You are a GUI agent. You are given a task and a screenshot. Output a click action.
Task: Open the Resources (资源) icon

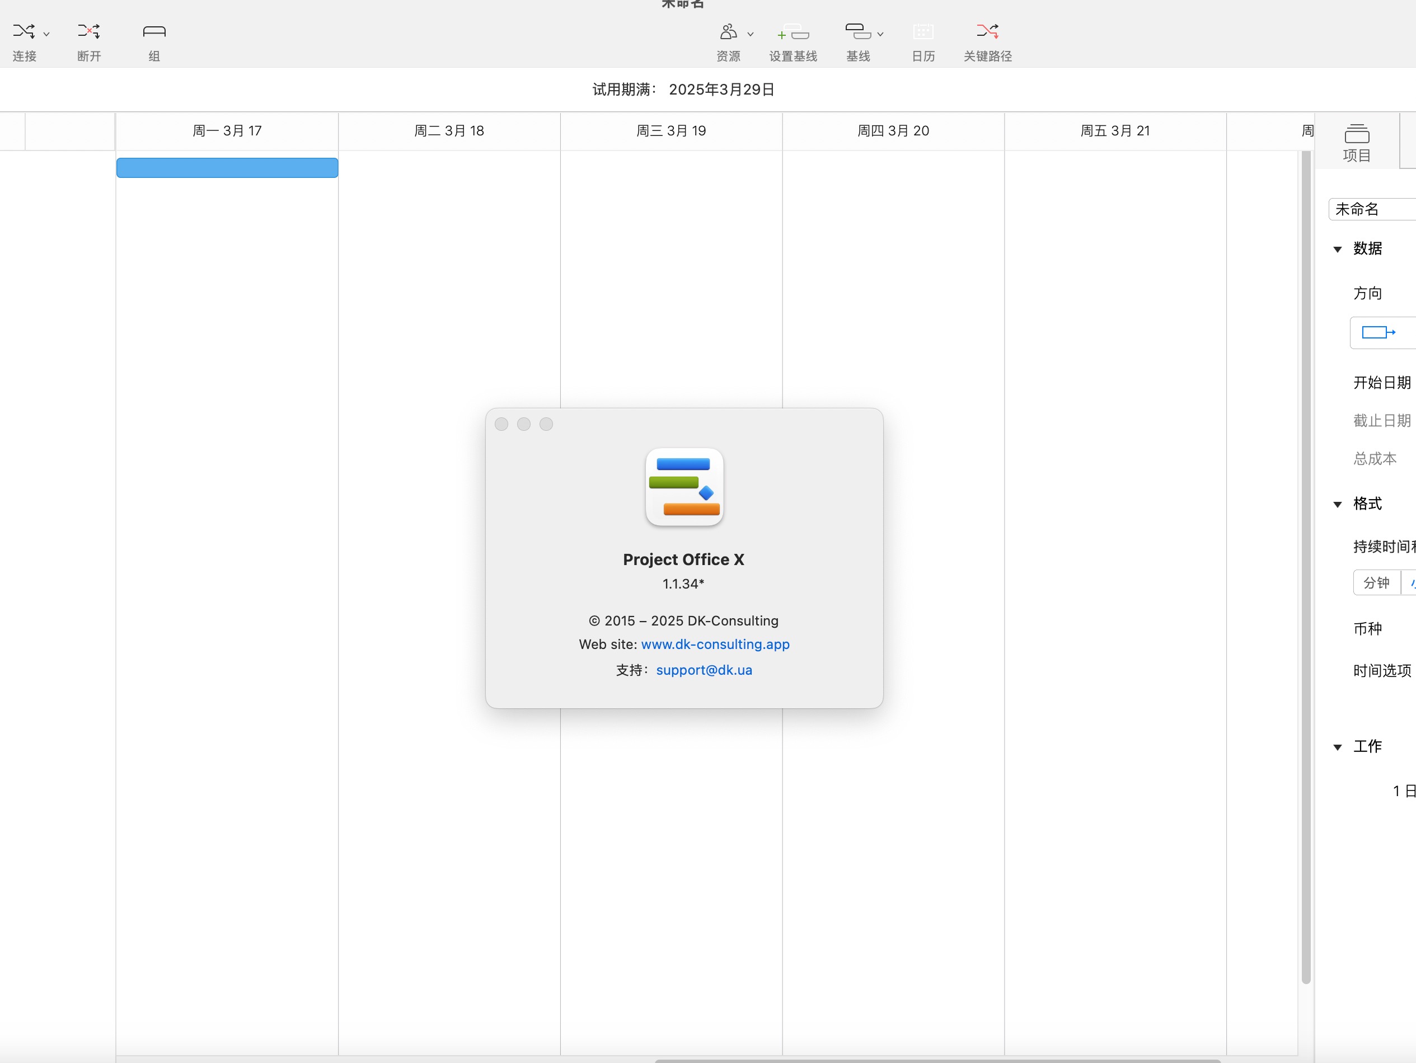tap(729, 31)
